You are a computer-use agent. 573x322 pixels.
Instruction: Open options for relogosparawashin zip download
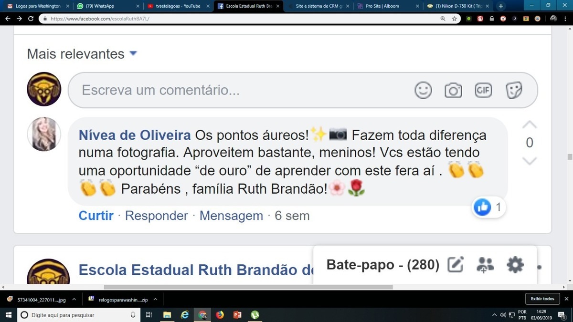(x=155, y=300)
